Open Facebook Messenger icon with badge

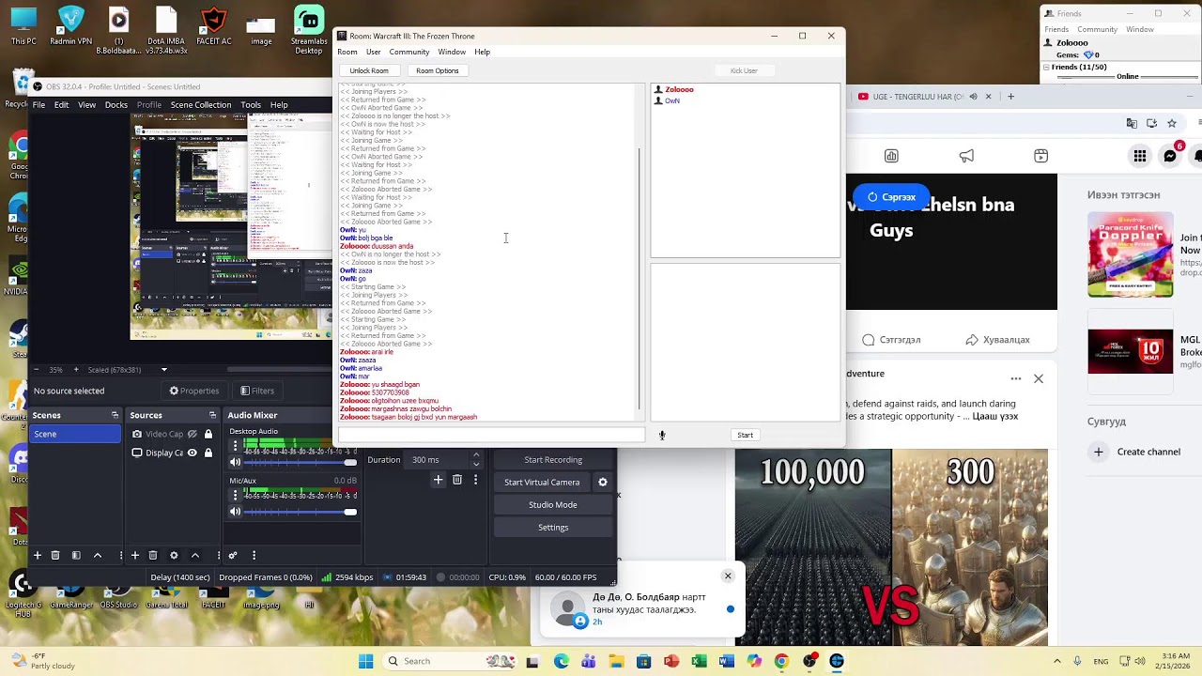coord(1170,156)
